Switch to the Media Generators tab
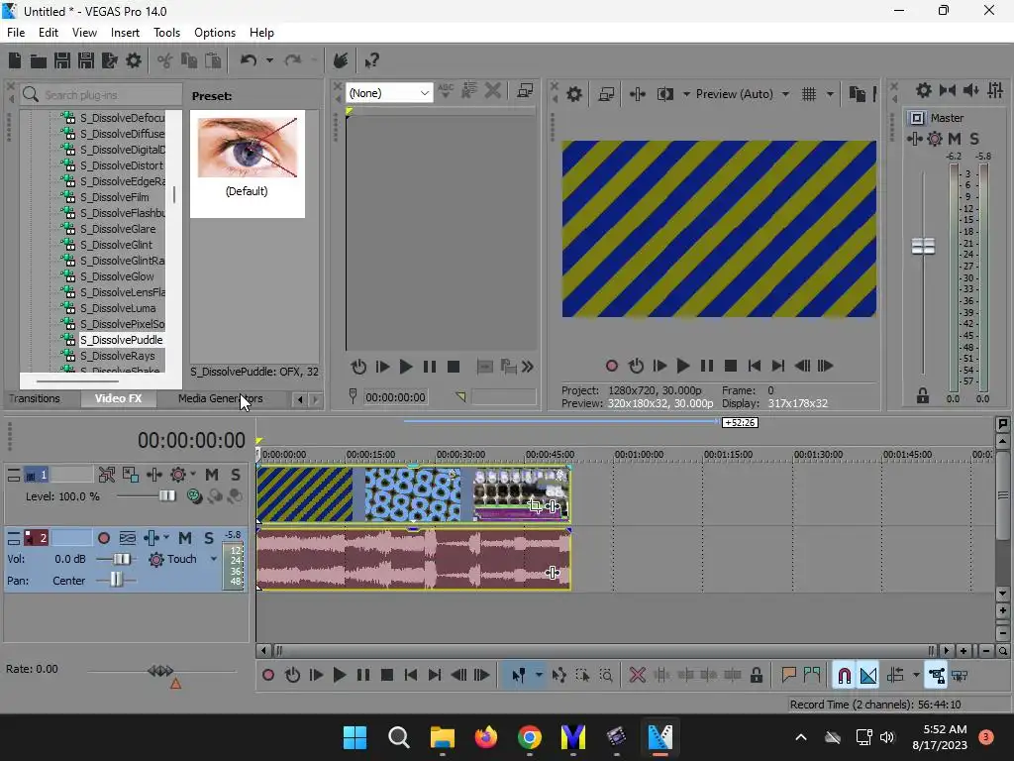1014x761 pixels. coord(221,398)
